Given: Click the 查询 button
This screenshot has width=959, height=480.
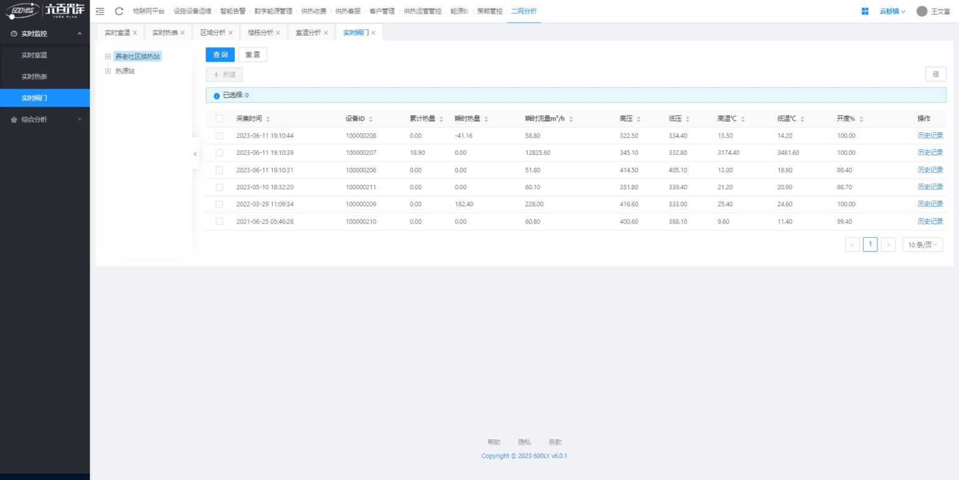Looking at the screenshot, I should 220,55.
